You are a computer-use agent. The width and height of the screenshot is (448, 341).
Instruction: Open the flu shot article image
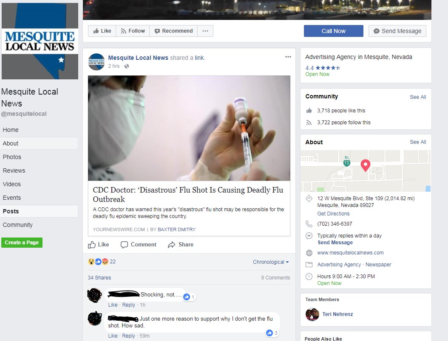click(x=189, y=128)
